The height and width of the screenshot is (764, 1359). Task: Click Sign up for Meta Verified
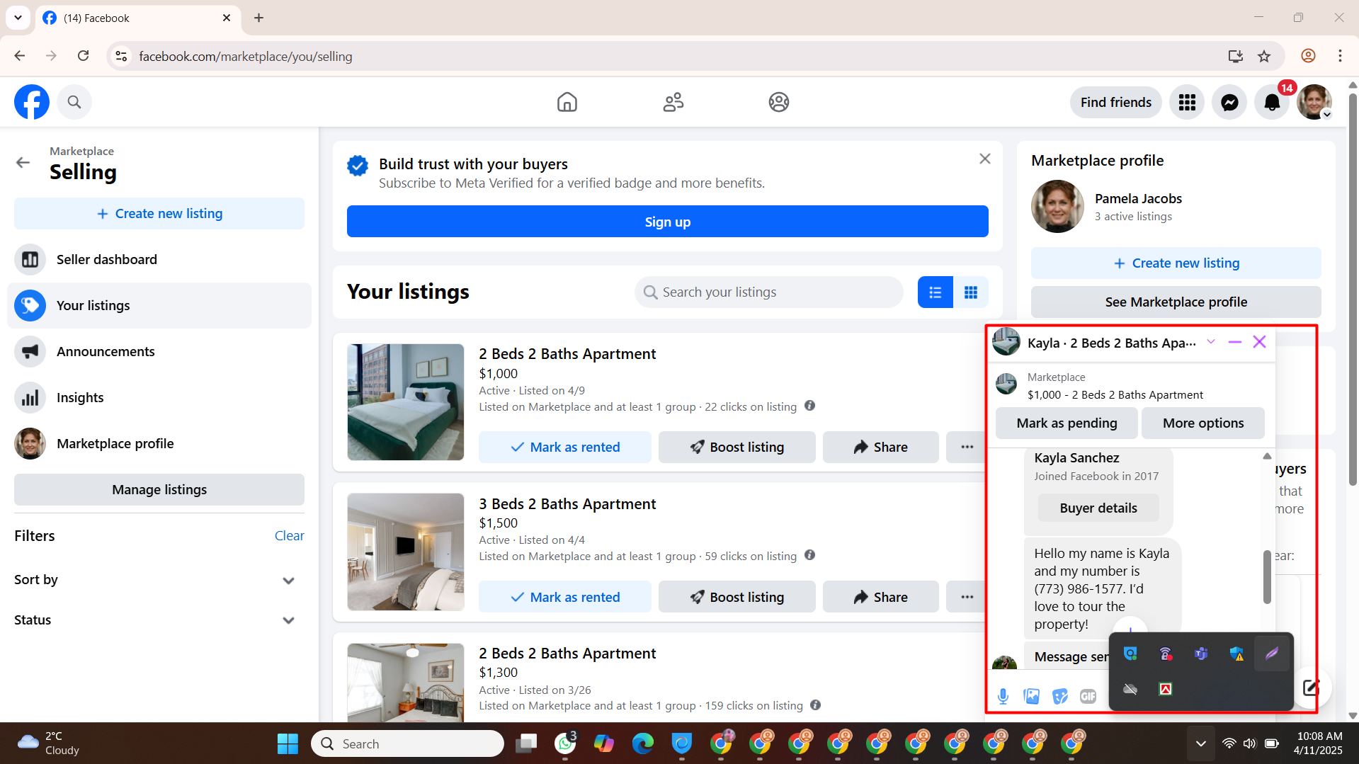point(667,222)
